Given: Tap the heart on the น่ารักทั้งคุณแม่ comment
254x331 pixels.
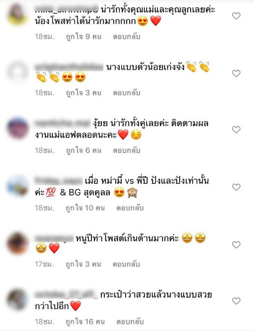Looking at the screenshot, I should pos(236,16).
